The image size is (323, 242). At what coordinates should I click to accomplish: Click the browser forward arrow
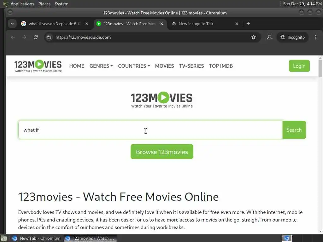pyautogui.click(x=24, y=37)
